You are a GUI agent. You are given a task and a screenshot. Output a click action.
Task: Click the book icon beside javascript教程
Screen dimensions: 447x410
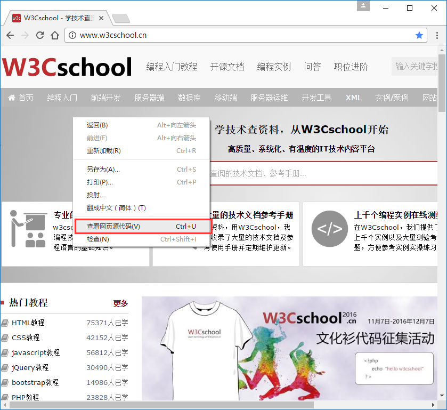click(x=5, y=352)
